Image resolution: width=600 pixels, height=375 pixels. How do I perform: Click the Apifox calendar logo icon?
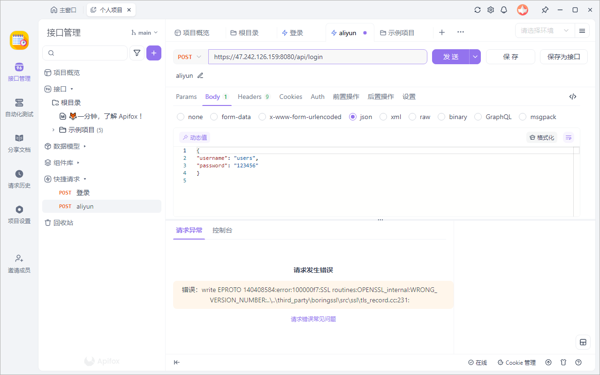pos(19,40)
